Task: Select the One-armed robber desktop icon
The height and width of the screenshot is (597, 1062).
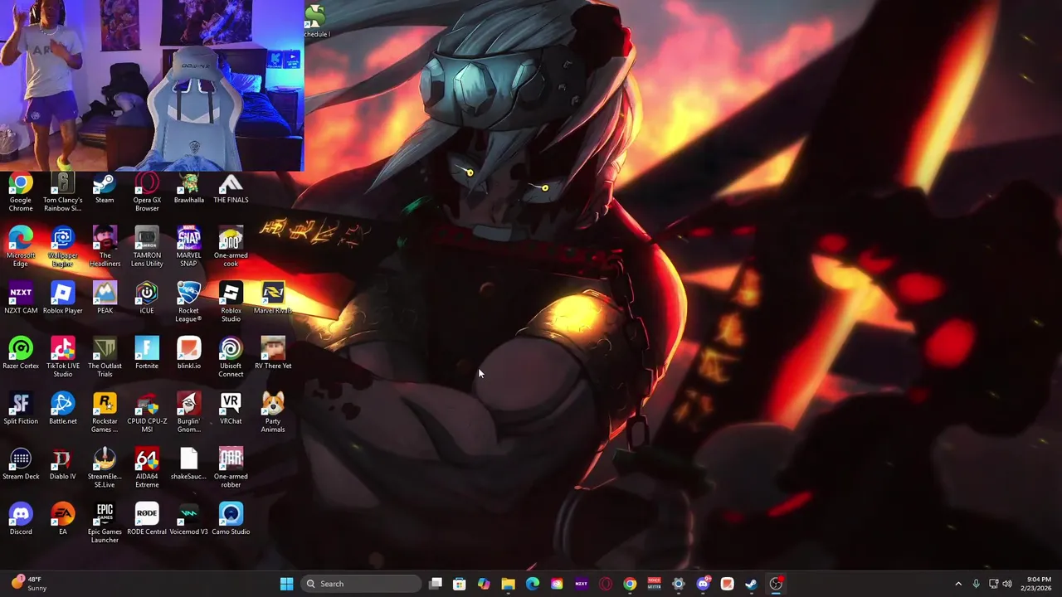Action: click(231, 468)
